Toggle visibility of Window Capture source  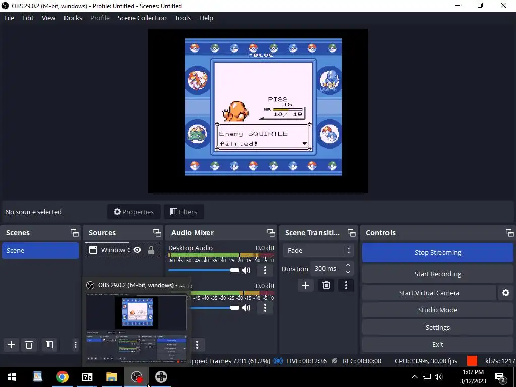click(x=137, y=250)
